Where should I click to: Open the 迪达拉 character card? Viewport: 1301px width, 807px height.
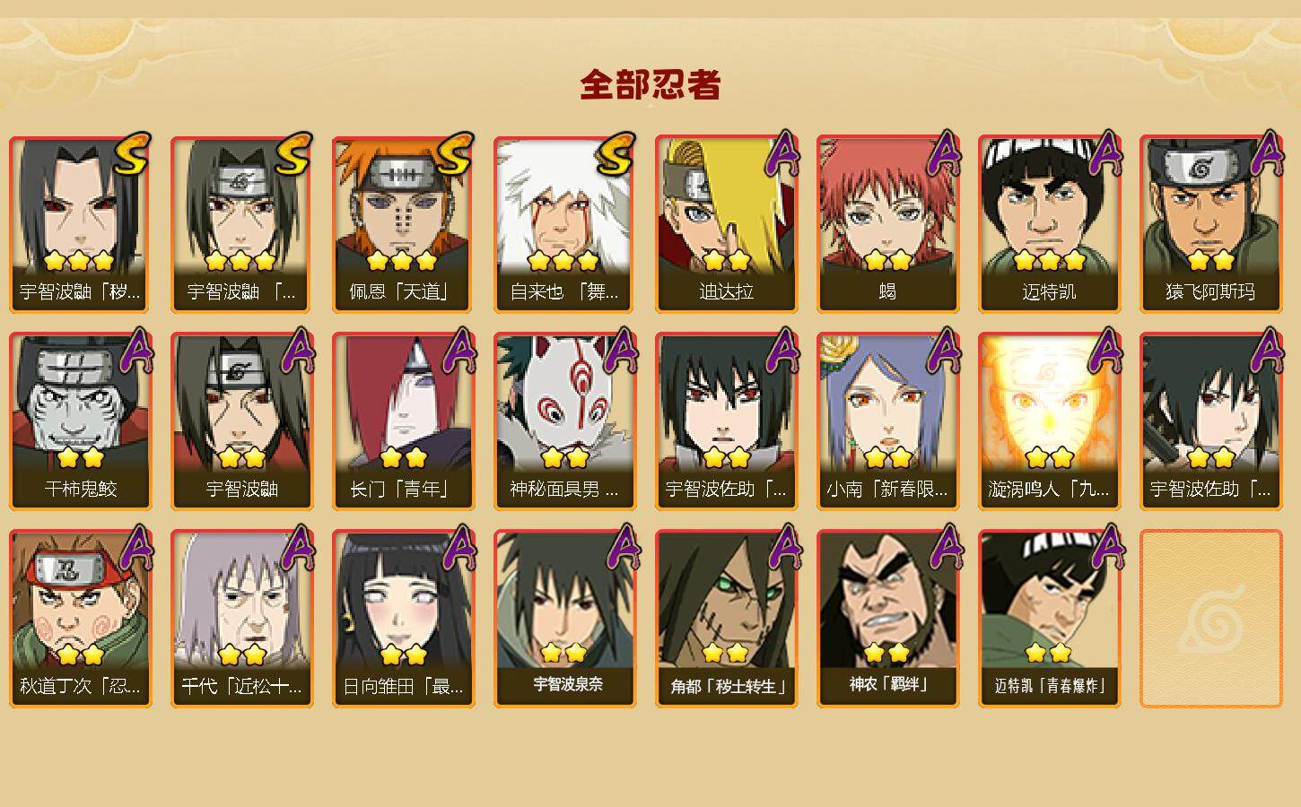pyautogui.click(x=726, y=224)
